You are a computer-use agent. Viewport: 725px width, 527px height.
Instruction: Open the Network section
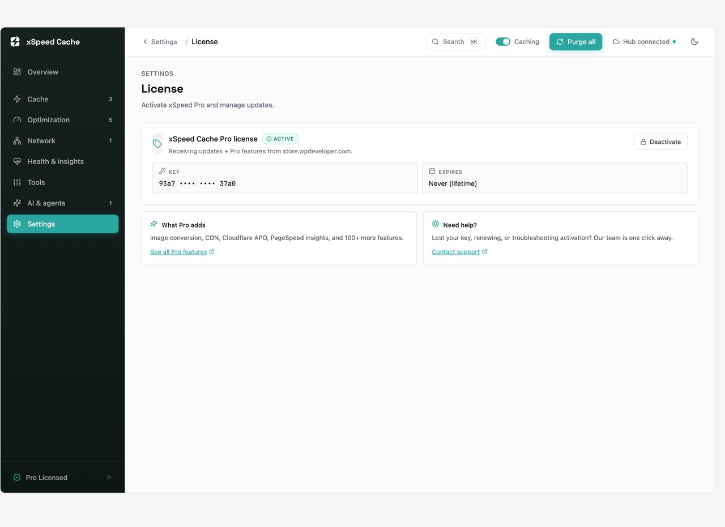pos(62,141)
